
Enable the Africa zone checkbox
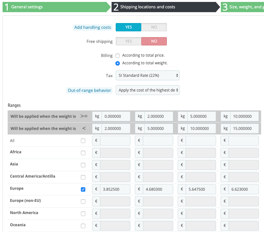(x=83, y=153)
